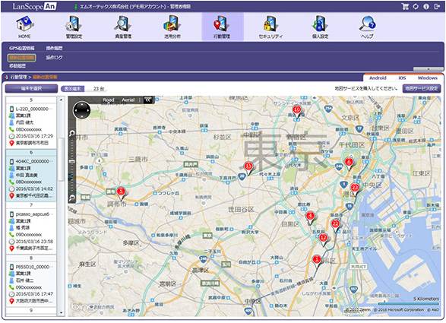Click timestamp 2016/03/16 17:29

34,136
